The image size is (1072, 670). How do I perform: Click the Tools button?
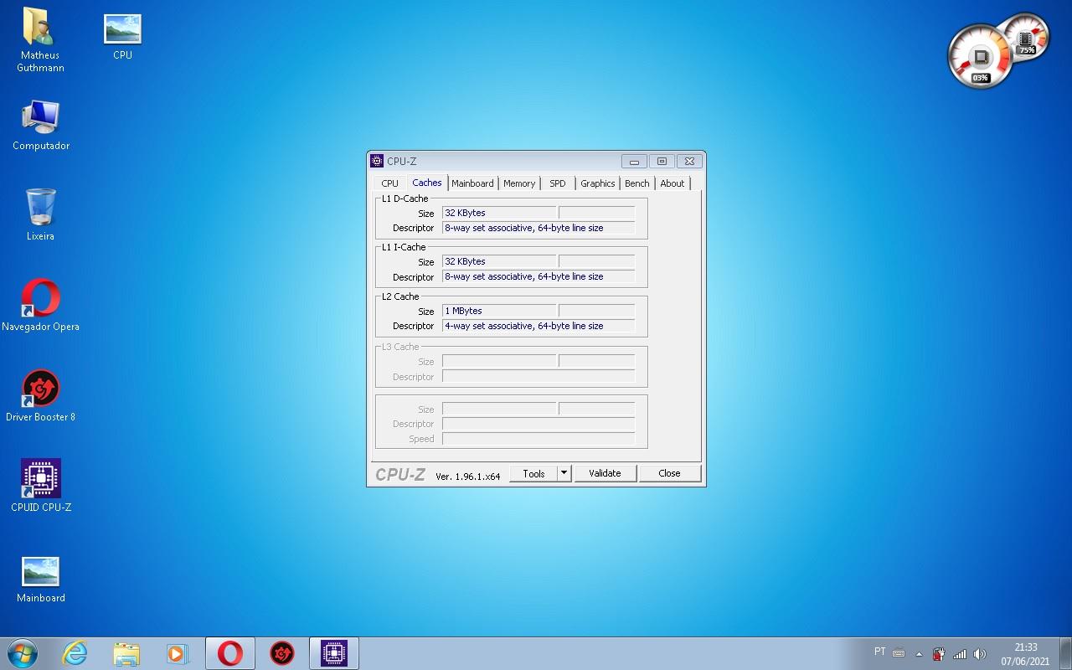(533, 473)
